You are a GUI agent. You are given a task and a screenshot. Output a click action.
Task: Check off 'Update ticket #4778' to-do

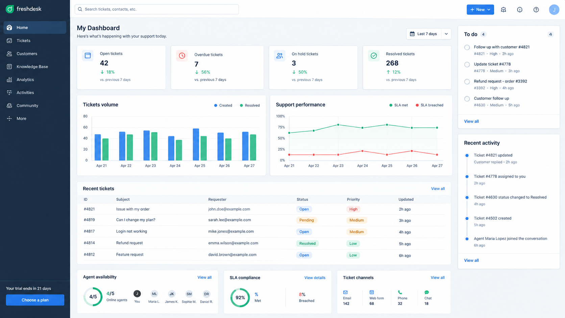[467, 65]
